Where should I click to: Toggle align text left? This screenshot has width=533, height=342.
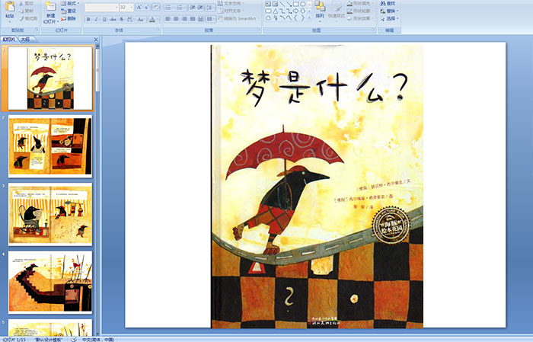168,19
